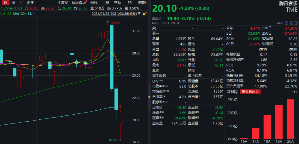The image size is (299, 144).
Task: Open the 画线 drawing tools menu
Action: pos(94,3)
